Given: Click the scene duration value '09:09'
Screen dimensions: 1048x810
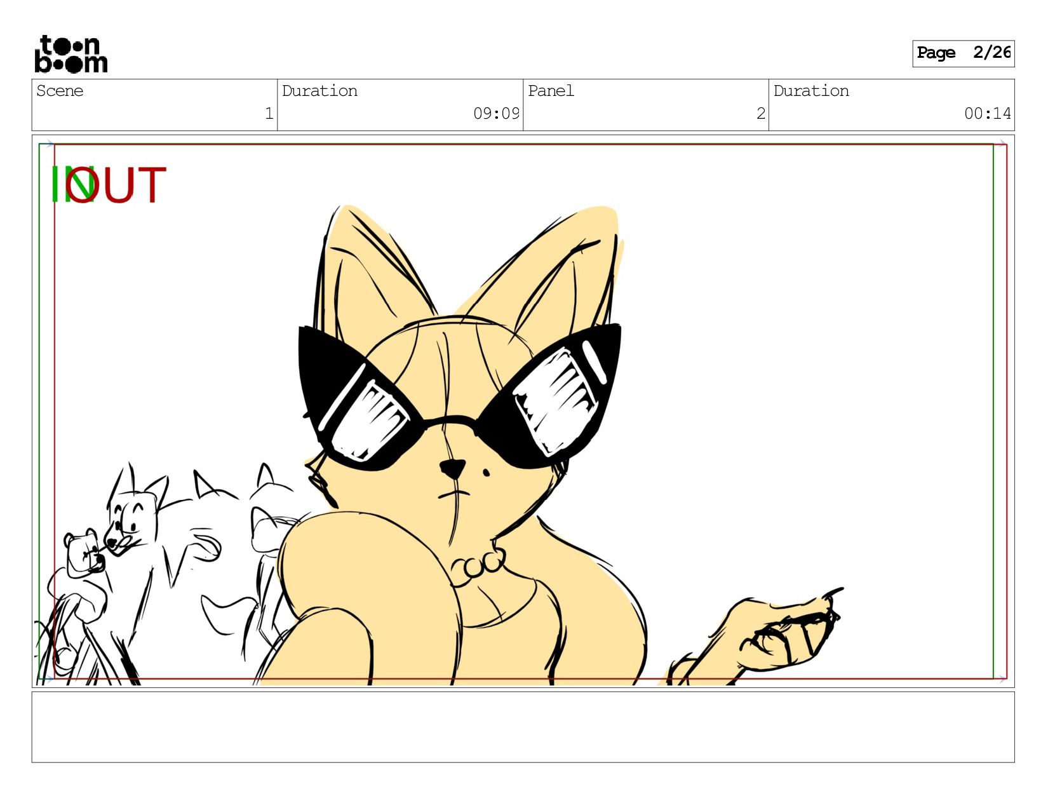Looking at the screenshot, I should [x=496, y=114].
